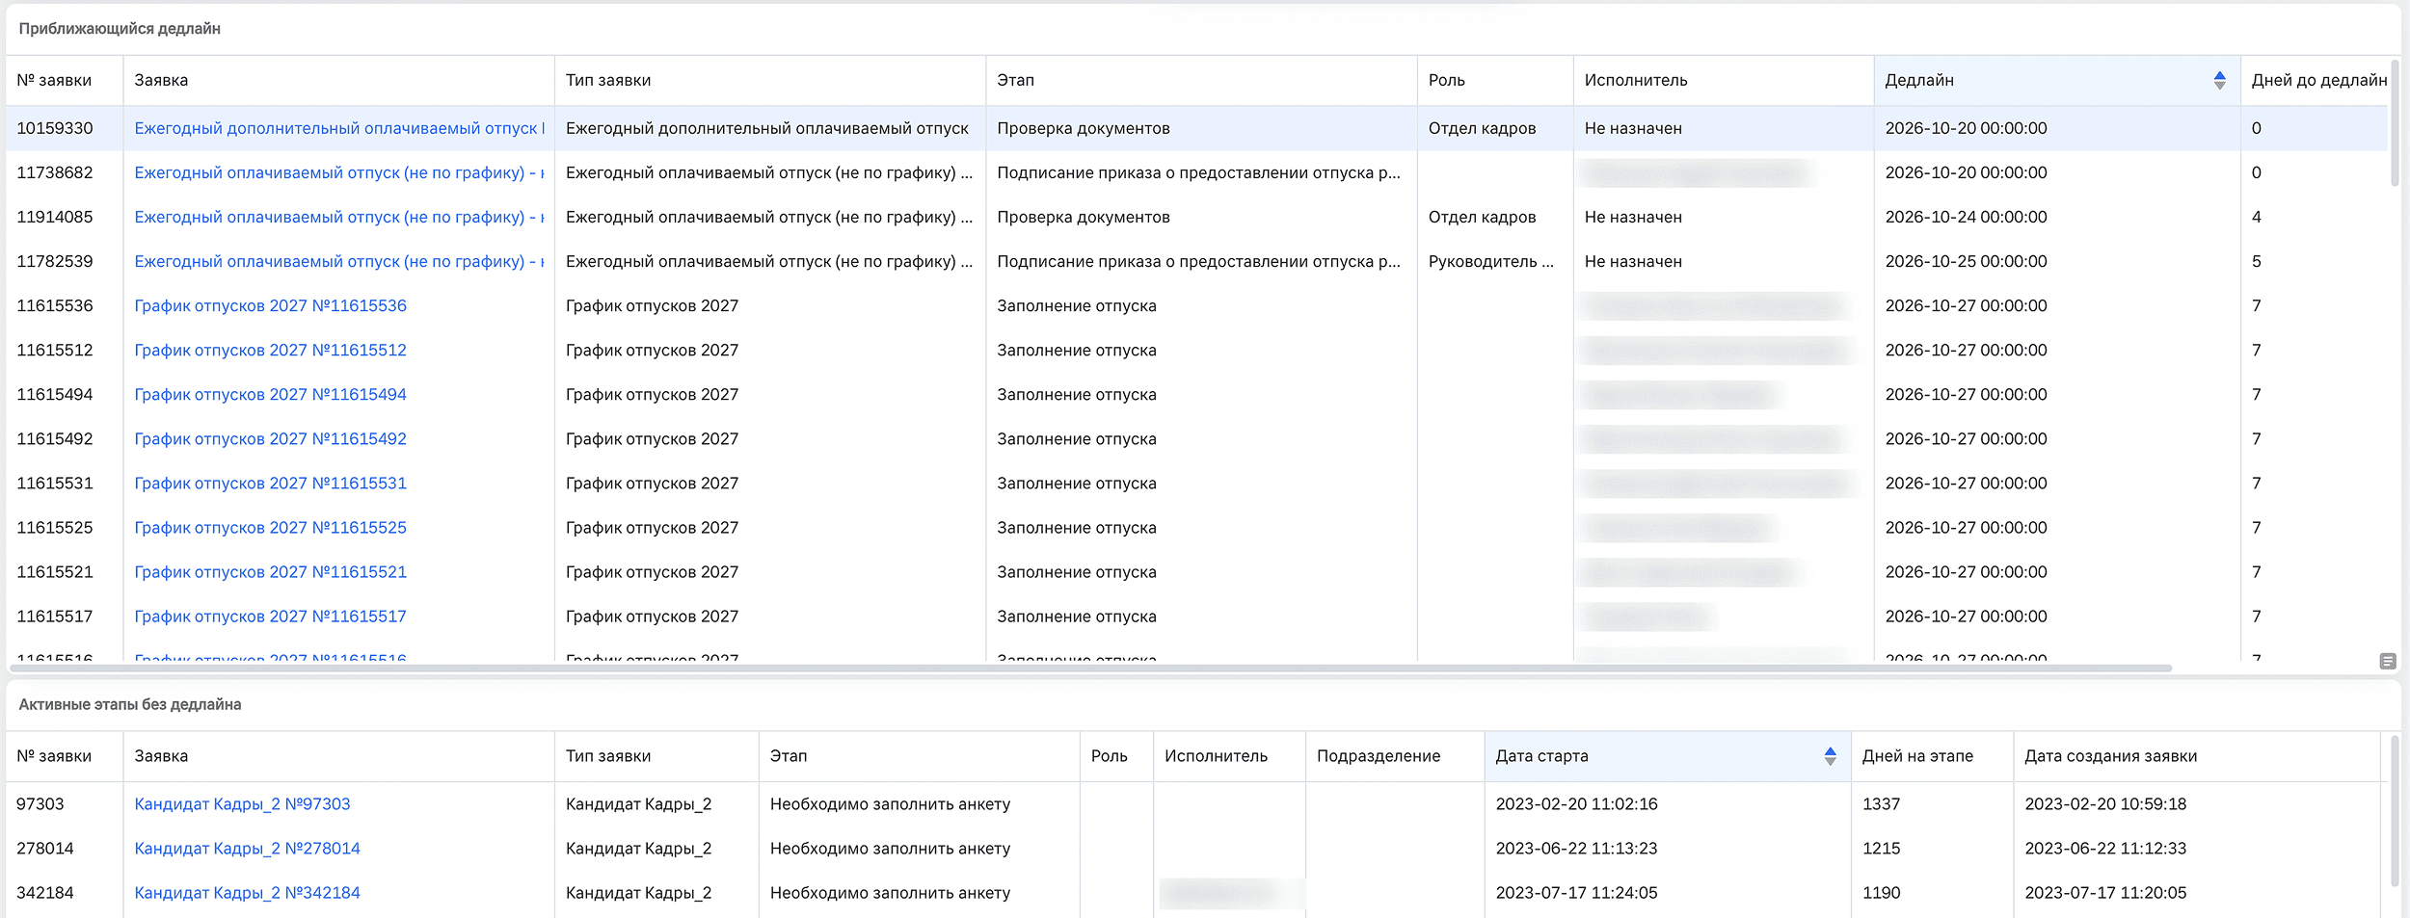Open link Ежегодный дополнительный оплачиваемый отпуск in row 10159330

coord(339,129)
